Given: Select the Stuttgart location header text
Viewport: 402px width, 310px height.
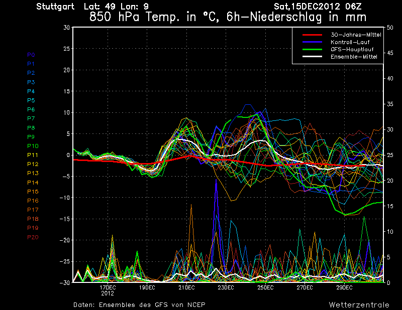Looking at the screenshot, I should [55, 7].
